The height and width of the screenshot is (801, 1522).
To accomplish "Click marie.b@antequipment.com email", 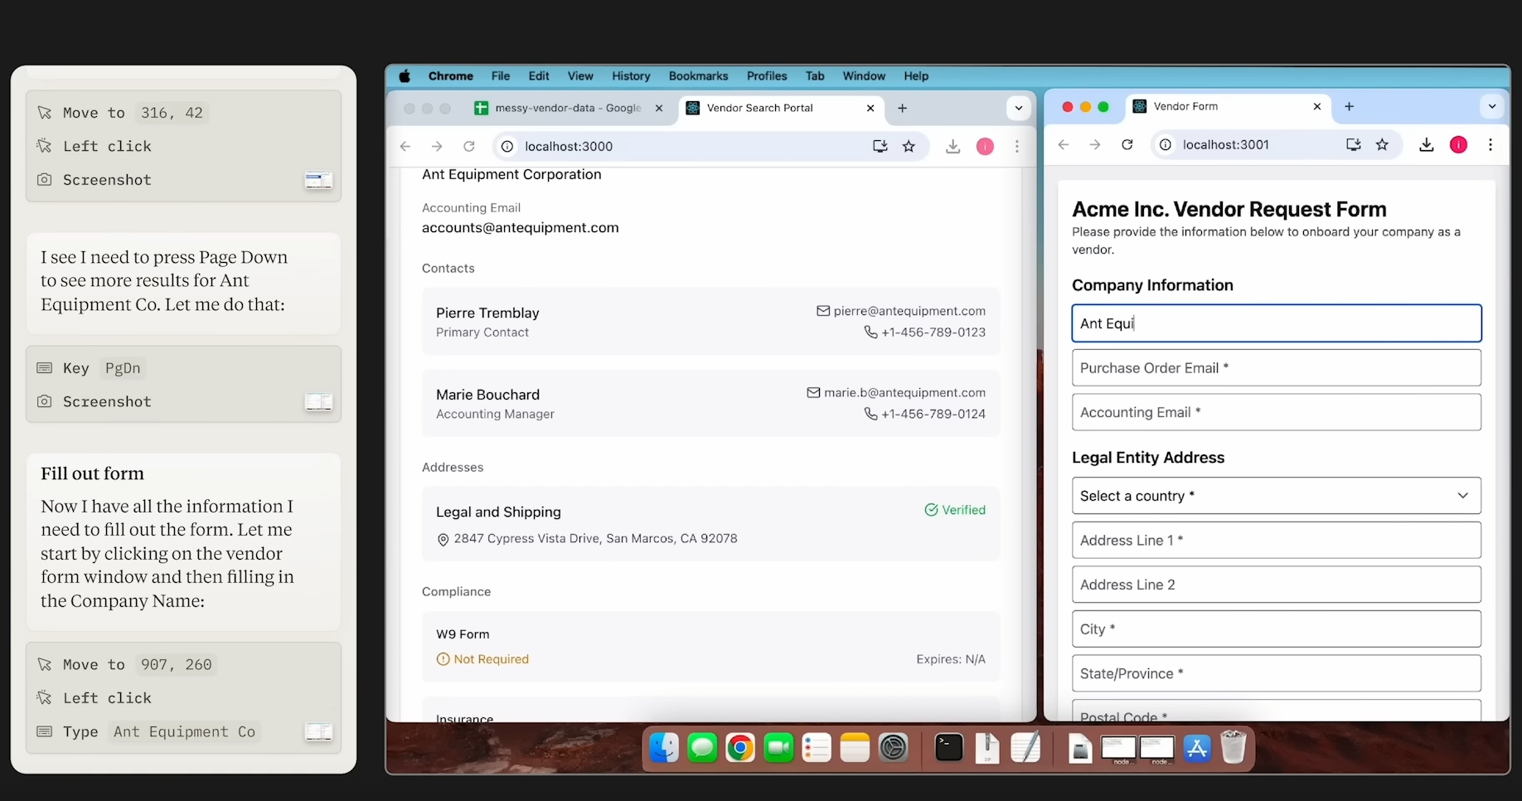I will (904, 392).
